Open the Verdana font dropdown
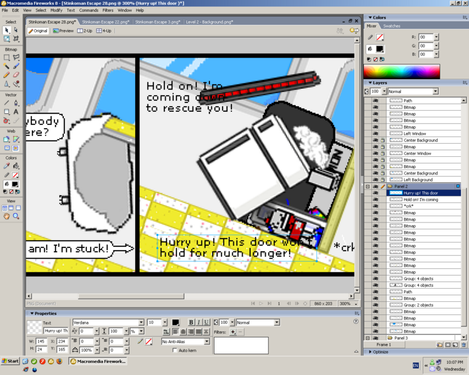The image size is (469, 375). tap(141, 322)
